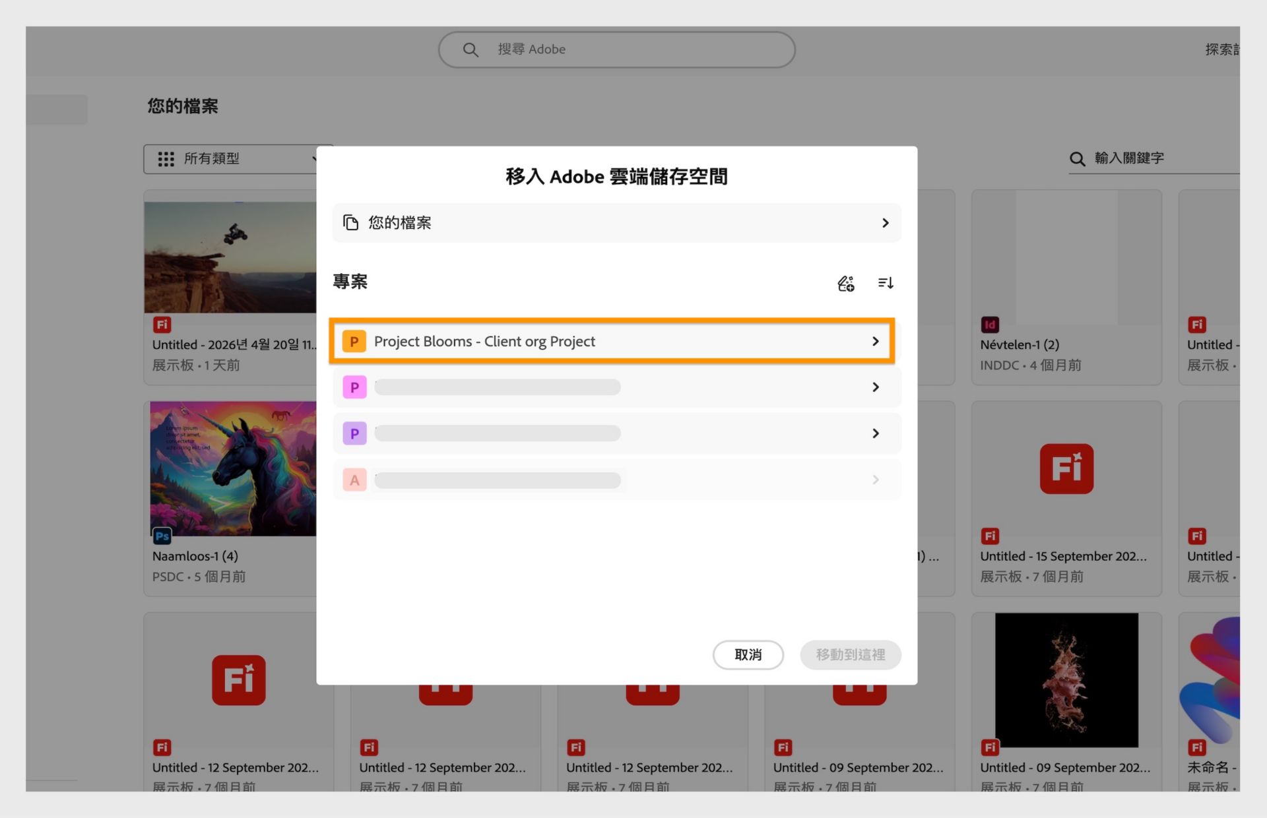Expand the purple P project row chevron
The height and width of the screenshot is (818, 1267).
point(876,433)
